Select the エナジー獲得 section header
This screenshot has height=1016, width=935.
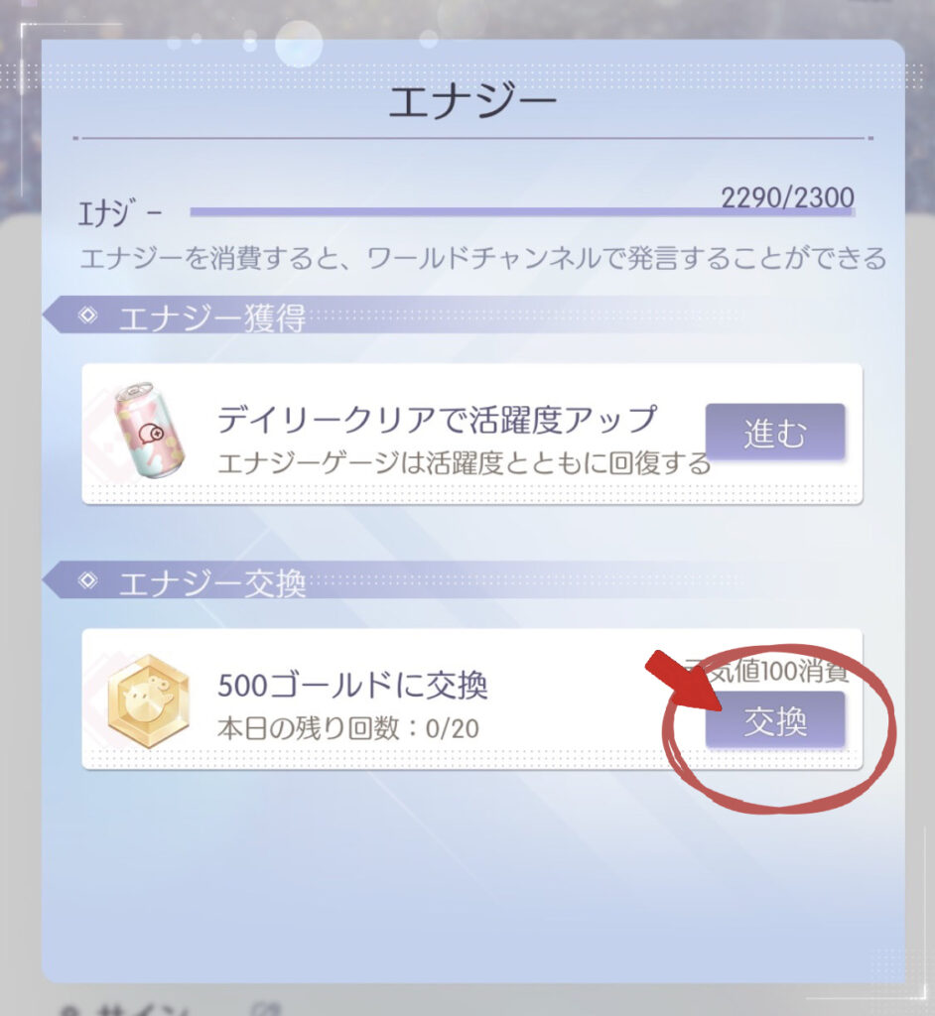click(x=210, y=318)
